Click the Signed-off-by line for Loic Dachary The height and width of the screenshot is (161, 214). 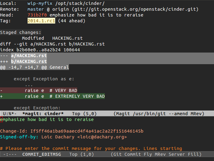click(x=63, y=137)
